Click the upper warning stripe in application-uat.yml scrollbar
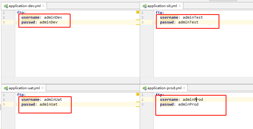 138,102
